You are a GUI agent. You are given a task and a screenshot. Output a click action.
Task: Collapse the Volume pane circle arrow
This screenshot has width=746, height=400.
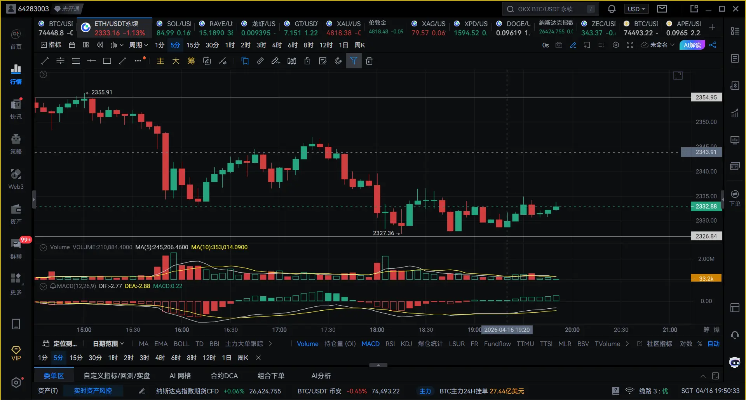44,247
